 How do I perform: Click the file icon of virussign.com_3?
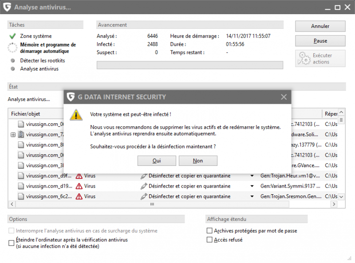pos(21,165)
